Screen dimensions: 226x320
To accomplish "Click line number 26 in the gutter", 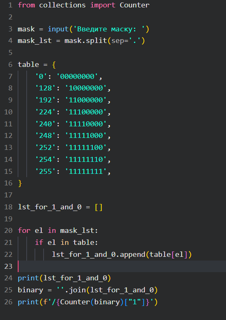I will pos(8,302).
